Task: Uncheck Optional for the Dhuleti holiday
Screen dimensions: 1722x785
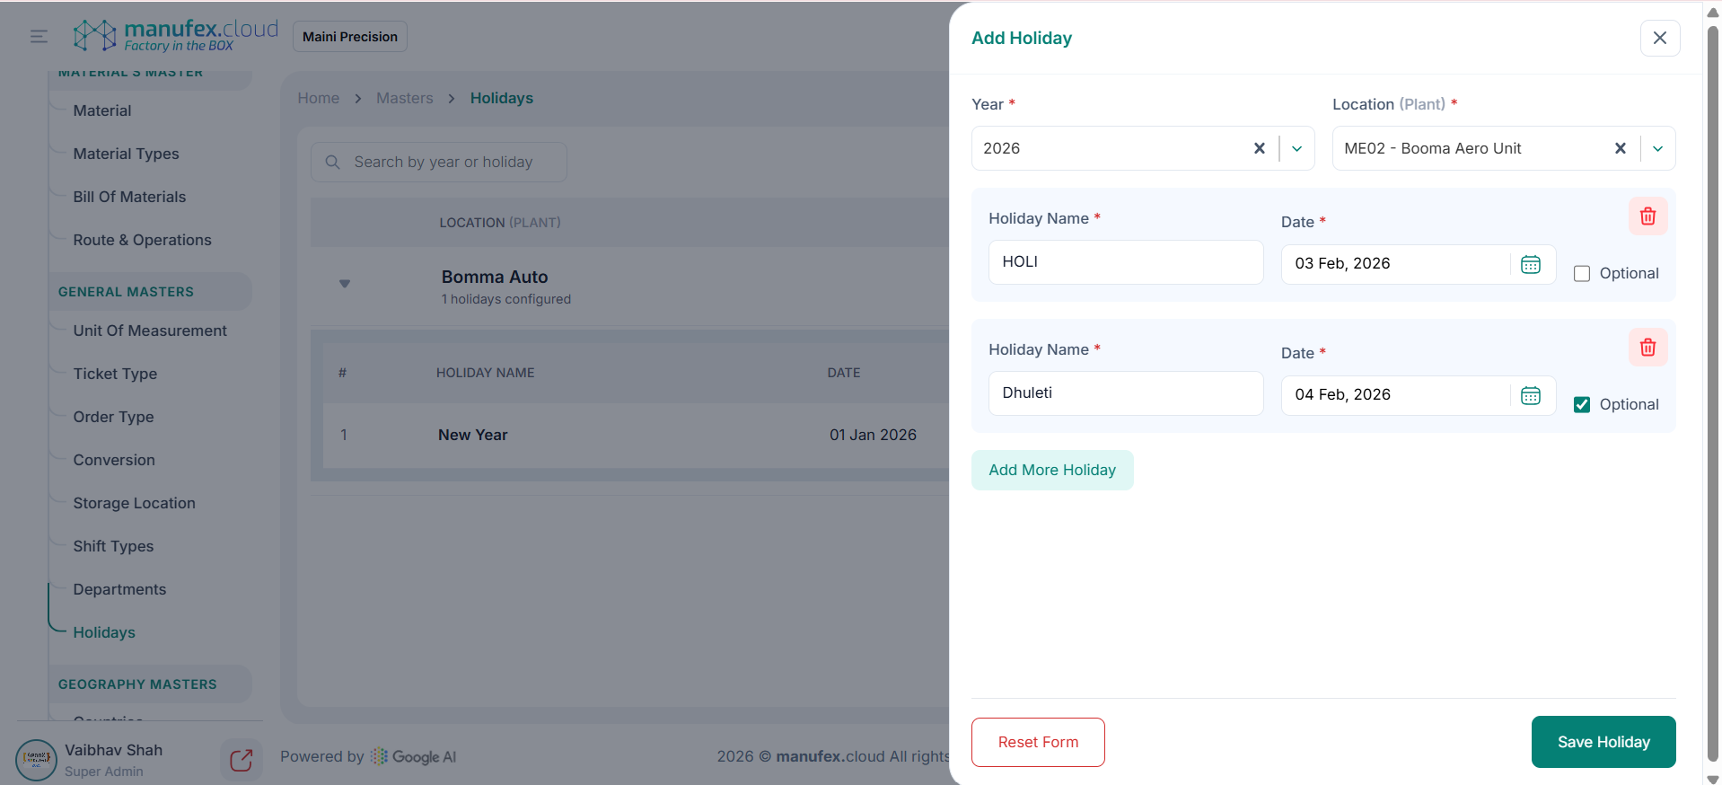Action: pyautogui.click(x=1582, y=405)
